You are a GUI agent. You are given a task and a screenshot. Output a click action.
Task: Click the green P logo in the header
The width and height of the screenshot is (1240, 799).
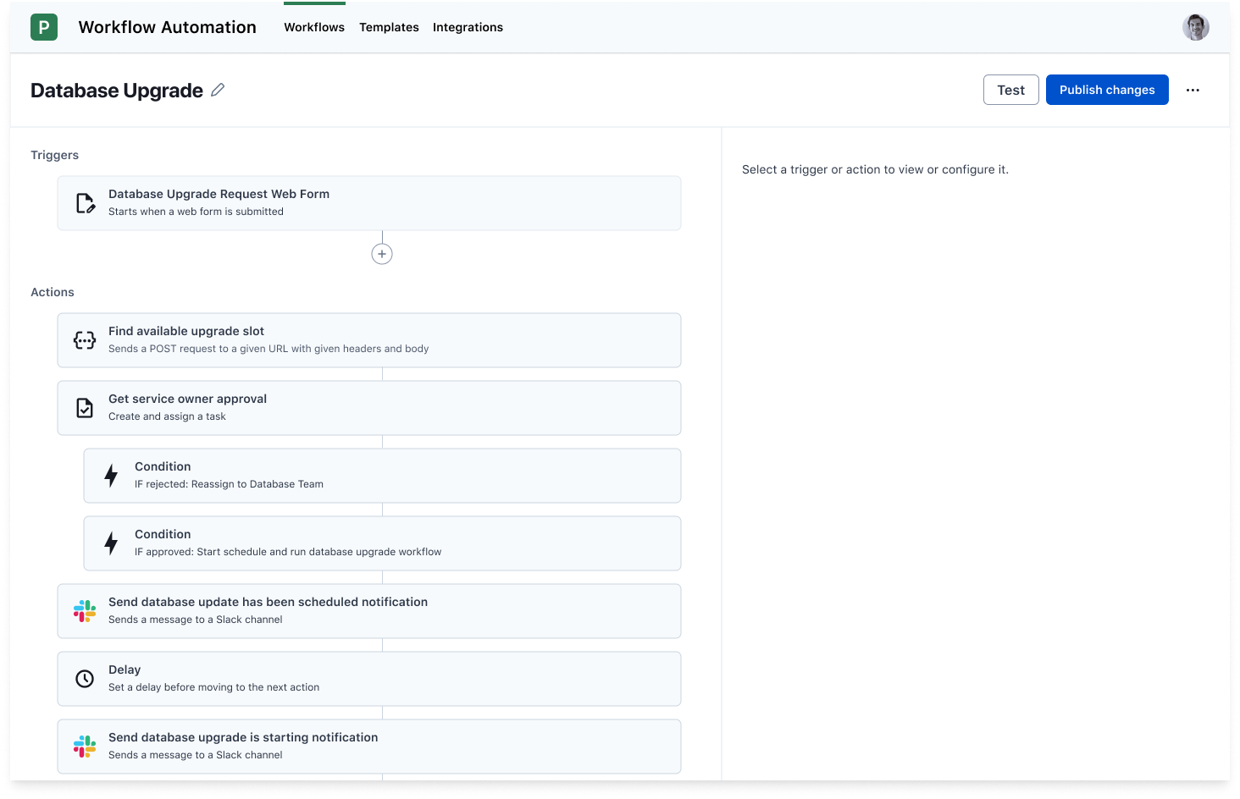pyautogui.click(x=43, y=26)
